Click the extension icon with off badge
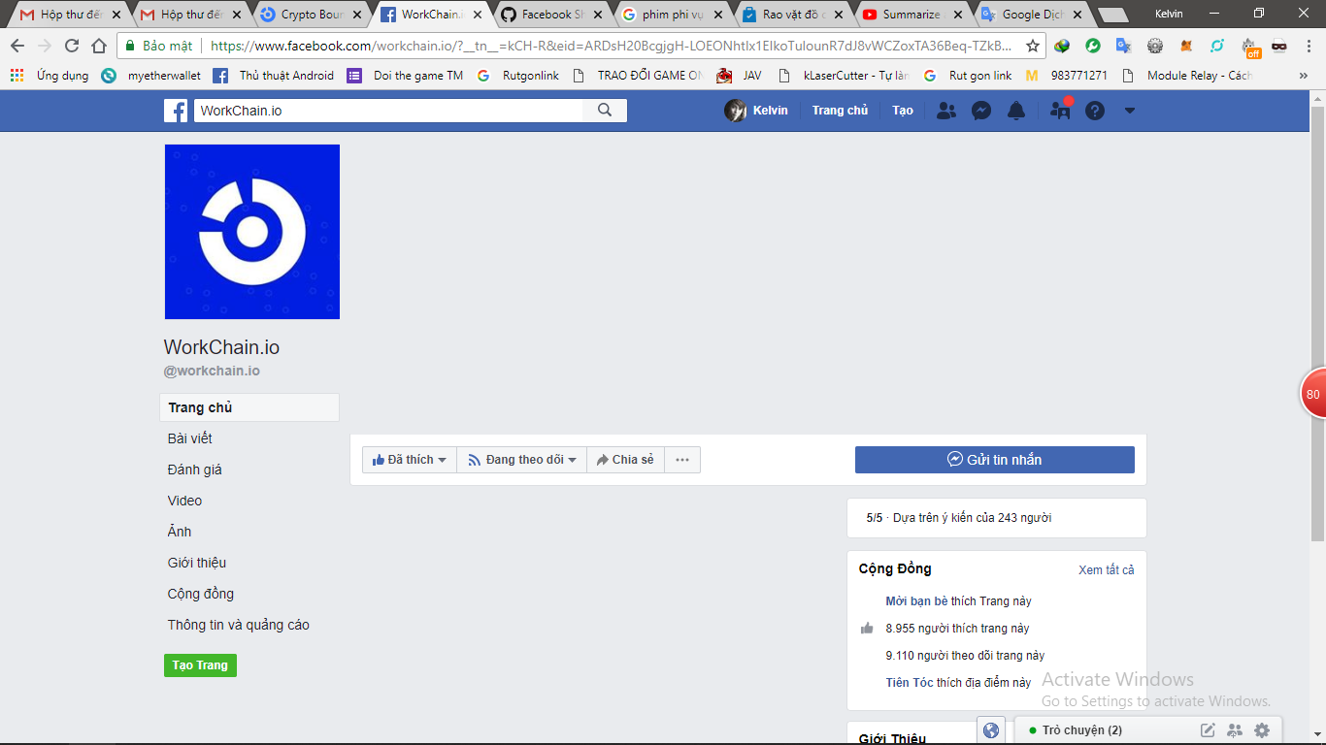The image size is (1326, 745). click(1250, 48)
